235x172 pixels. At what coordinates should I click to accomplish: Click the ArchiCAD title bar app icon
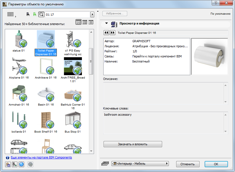click(5, 4)
